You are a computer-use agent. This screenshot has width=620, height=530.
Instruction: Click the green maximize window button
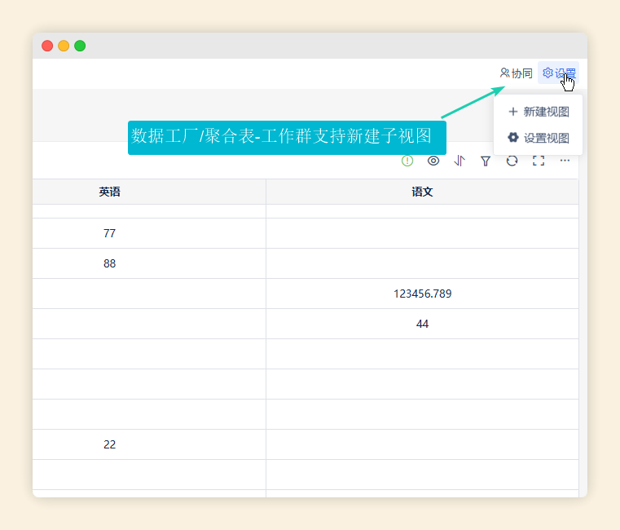pyautogui.click(x=80, y=46)
